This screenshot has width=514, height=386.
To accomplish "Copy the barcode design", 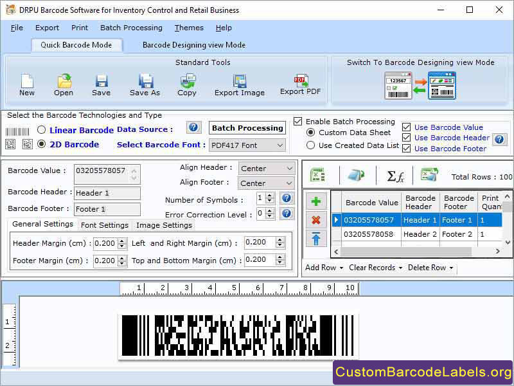I will (187, 84).
